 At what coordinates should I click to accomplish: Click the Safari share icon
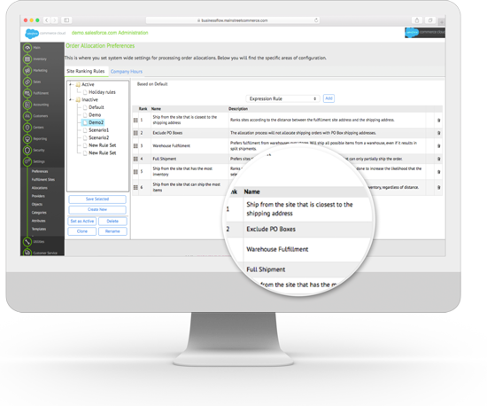[x=417, y=20]
